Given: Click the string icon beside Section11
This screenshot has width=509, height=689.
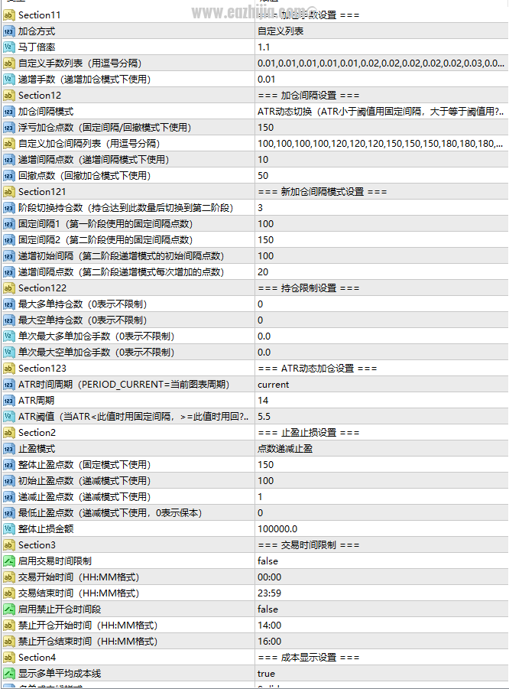Looking at the screenshot, I should pos(8,15).
